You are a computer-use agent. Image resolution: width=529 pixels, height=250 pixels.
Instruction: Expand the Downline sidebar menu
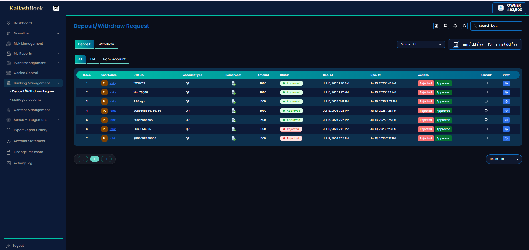tap(33, 33)
